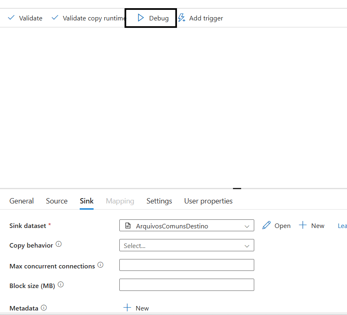This screenshot has height=315, width=347.
Task: Click the pencil icon to open dataset
Action: click(x=266, y=225)
